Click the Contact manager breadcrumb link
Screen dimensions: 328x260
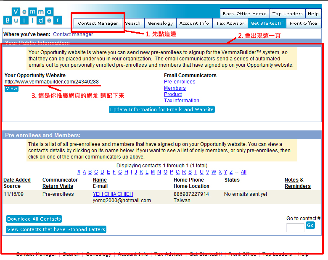(73, 34)
